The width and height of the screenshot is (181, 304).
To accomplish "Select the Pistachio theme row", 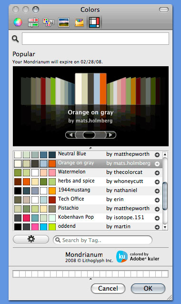I will (88, 209).
